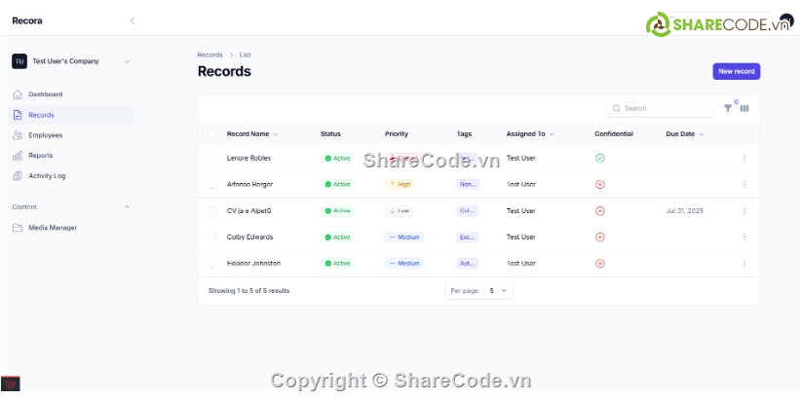This screenshot has height=400, width=800.
Task: Click the Media Manager folder icon
Action: pyautogui.click(x=18, y=228)
